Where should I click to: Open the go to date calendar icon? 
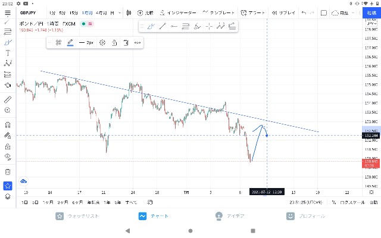click(149, 202)
